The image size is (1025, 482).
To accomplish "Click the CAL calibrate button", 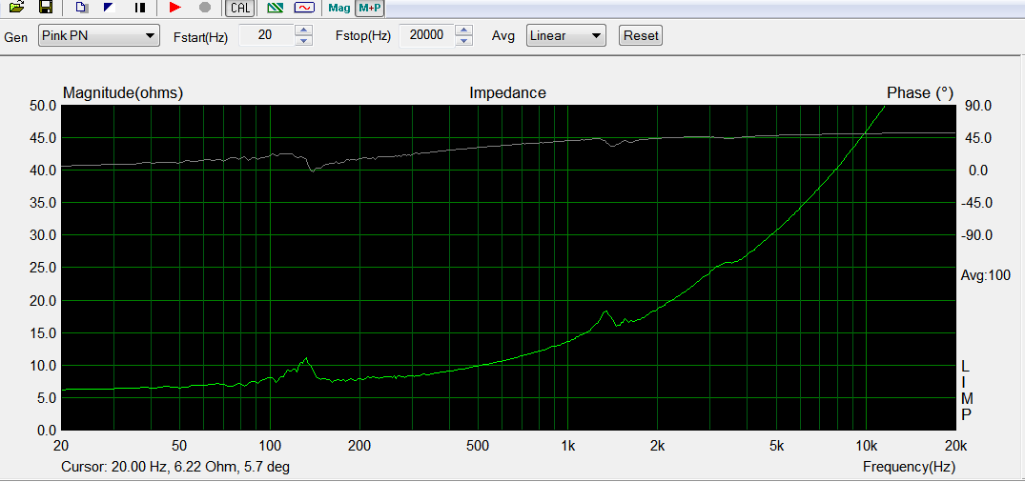I will (x=240, y=8).
